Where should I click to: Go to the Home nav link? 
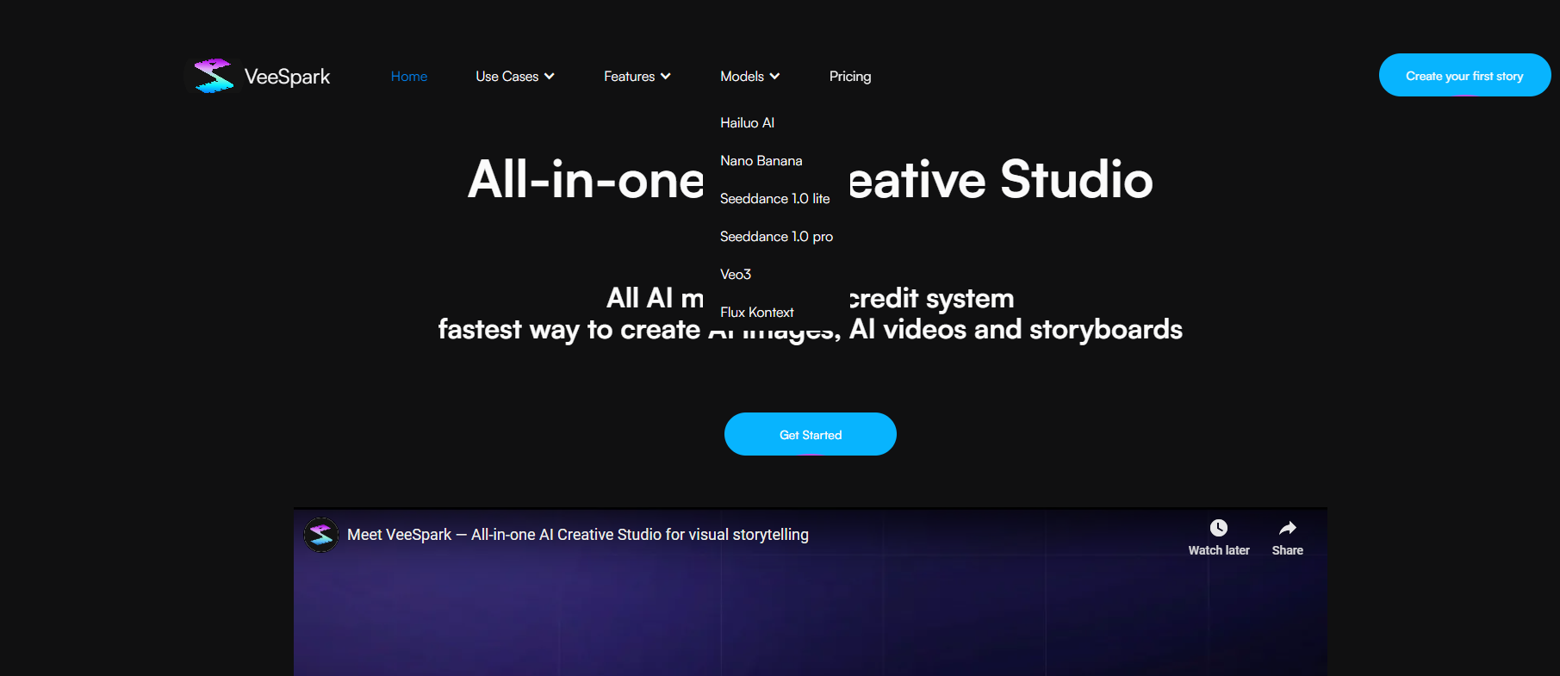pyautogui.click(x=409, y=77)
